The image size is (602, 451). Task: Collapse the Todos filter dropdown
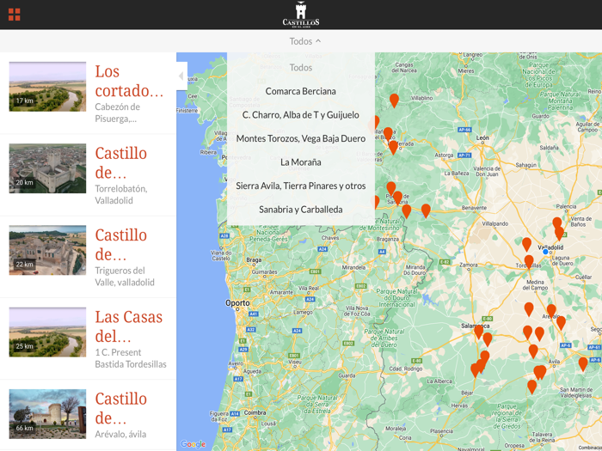pyautogui.click(x=304, y=41)
